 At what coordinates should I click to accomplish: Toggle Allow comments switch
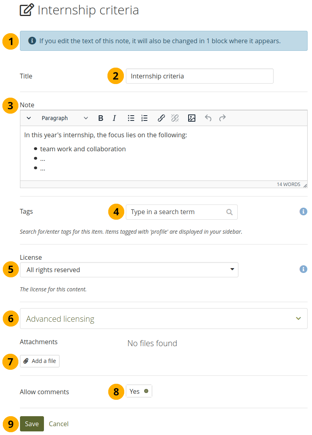[x=139, y=391]
